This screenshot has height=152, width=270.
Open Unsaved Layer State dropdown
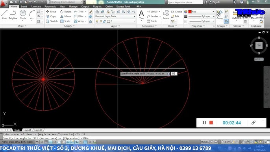point(115,17)
